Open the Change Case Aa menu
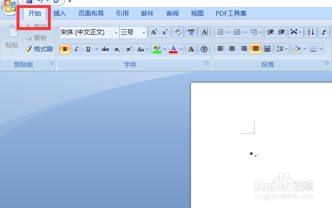The width and height of the screenshot is (332, 208). pos(143,49)
